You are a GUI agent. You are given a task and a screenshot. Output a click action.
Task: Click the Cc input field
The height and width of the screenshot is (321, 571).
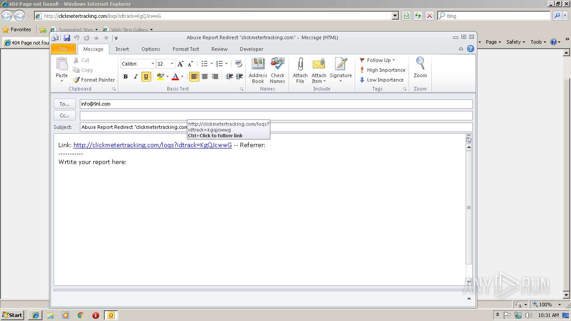(x=276, y=115)
